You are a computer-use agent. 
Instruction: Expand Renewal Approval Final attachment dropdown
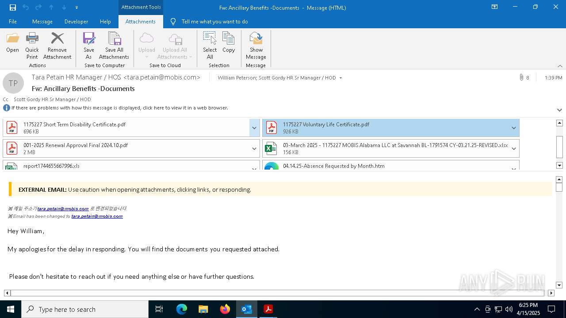[x=254, y=148]
